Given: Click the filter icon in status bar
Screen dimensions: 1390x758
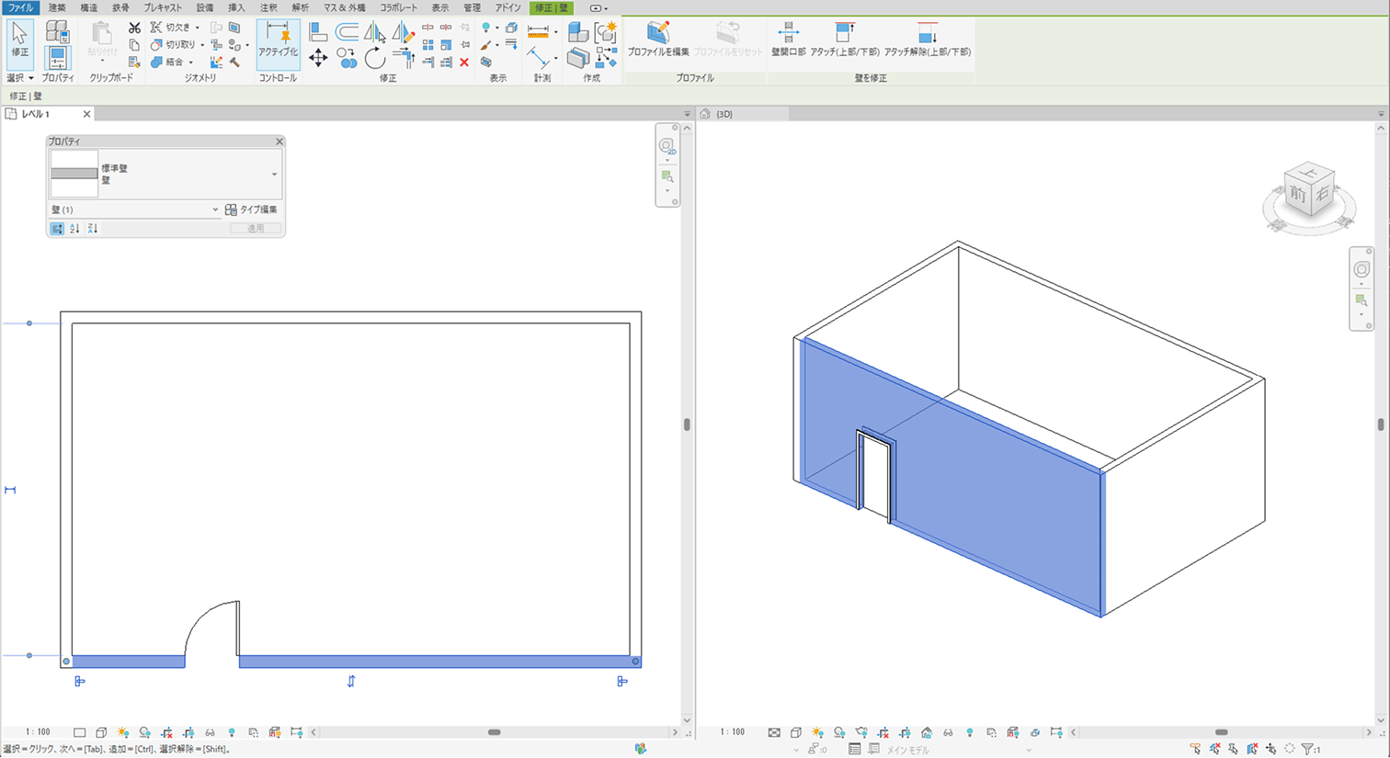Looking at the screenshot, I should click(1308, 749).
